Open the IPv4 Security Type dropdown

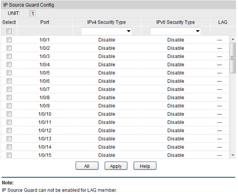(x=107, y=31)
